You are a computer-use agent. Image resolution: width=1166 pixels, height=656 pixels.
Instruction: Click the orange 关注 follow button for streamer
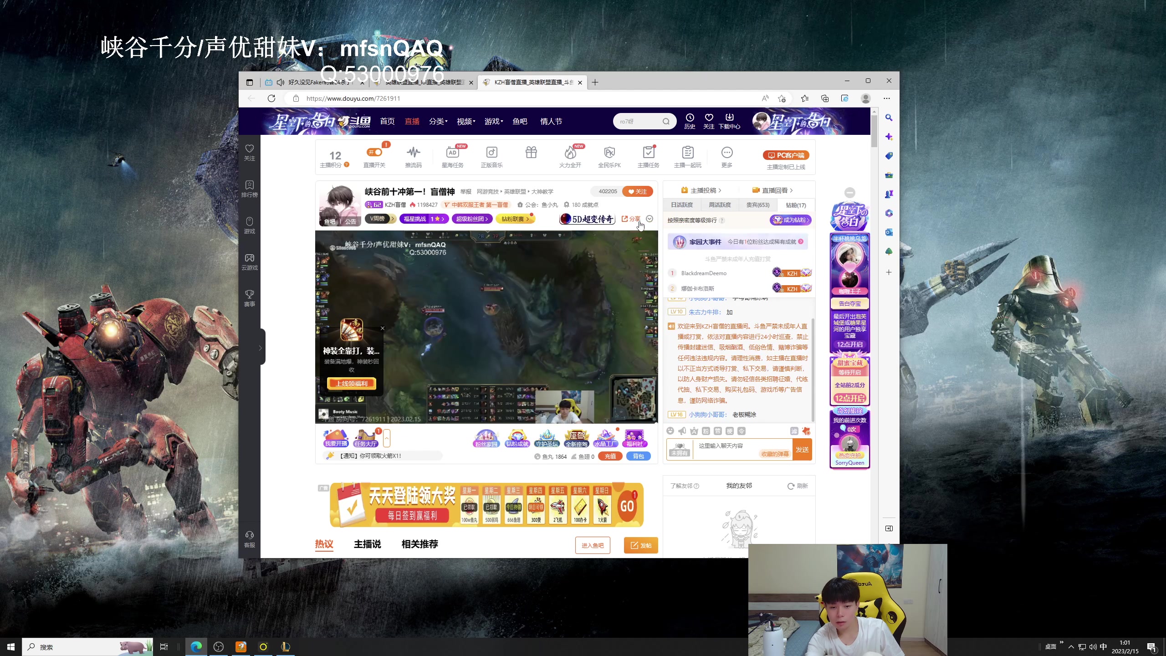click(x=637, y=191)
